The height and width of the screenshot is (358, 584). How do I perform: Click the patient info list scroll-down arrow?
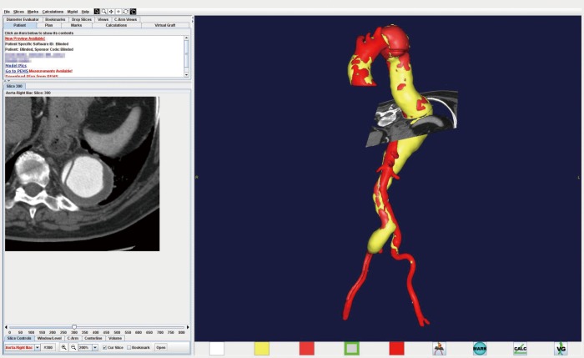(187, 74)
